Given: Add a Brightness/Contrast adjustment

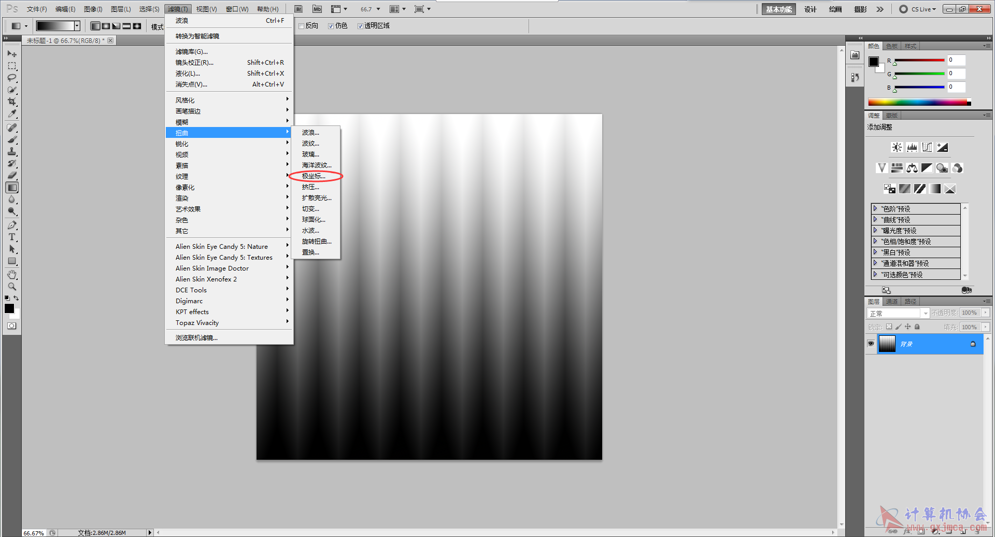Looking at the screenshot, I should pyautogui.click(x=897, y=148).
